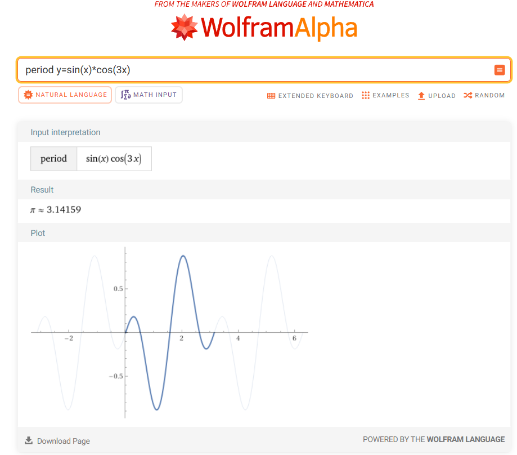517x455 pixels.
Task: Click the 'Plot' section heading
Action: [x=38, y=233]
